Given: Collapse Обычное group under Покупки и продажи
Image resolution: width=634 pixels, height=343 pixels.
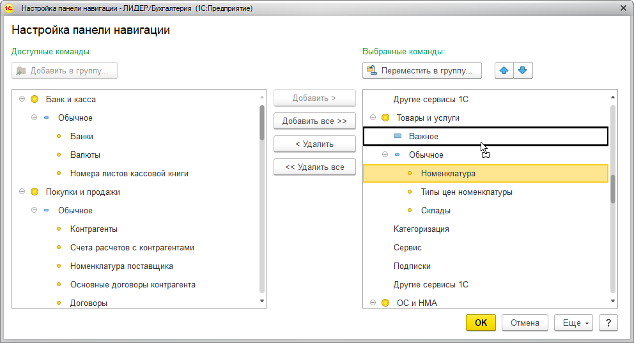Looking at the screenshot, I should pyautogui.click(x=35, y=210).
